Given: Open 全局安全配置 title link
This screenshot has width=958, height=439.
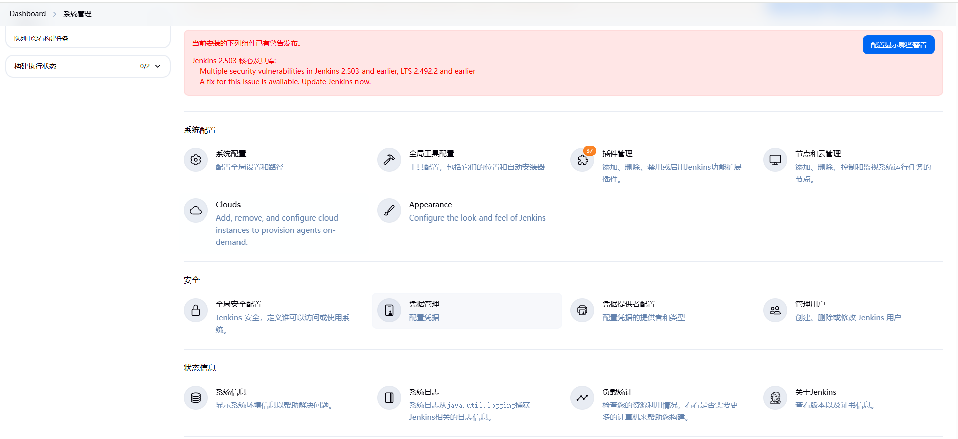Looking at the screenshot, I should point(238,304).
